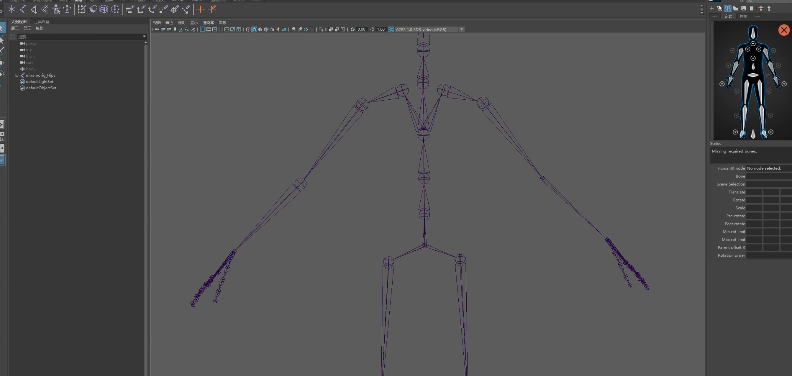Image resolution: width=792 pixels, height=376 pixels.
Task: Open the outliner search filter dropdown arrow
Action: click(144, 36)
